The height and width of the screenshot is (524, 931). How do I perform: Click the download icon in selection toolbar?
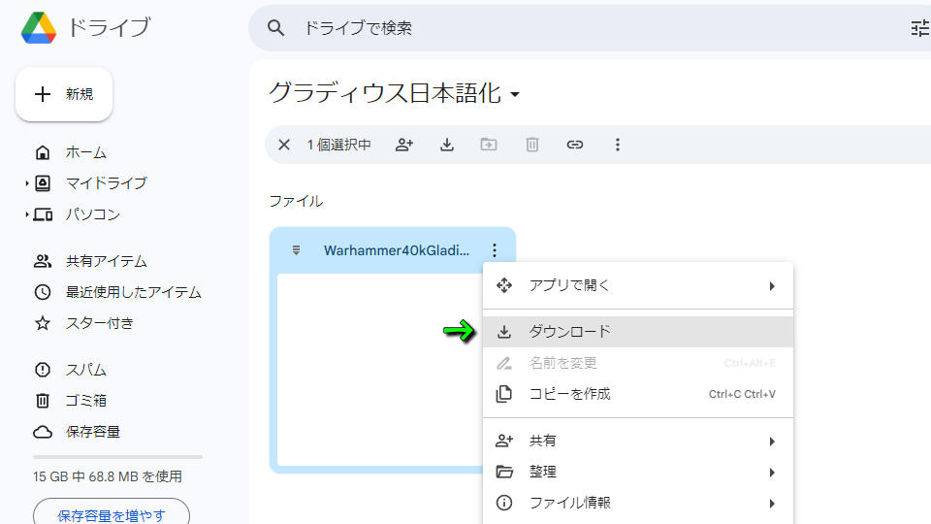[x=447, y=145]
